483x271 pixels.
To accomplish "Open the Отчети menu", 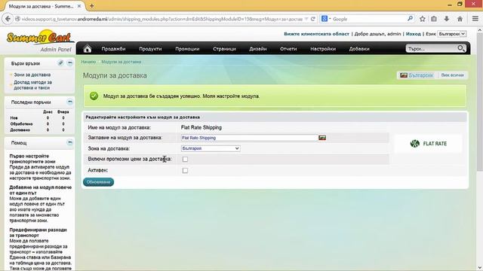I will coord(288,49).
